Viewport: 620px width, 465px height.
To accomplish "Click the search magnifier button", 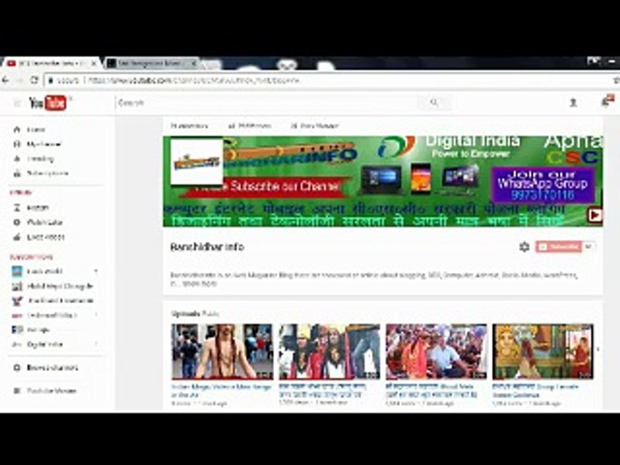I will [x=434, y=103].
